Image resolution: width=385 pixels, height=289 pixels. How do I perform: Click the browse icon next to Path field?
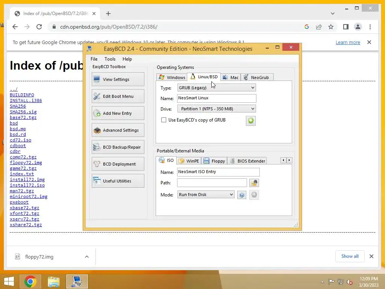click(x=254, y=183)
